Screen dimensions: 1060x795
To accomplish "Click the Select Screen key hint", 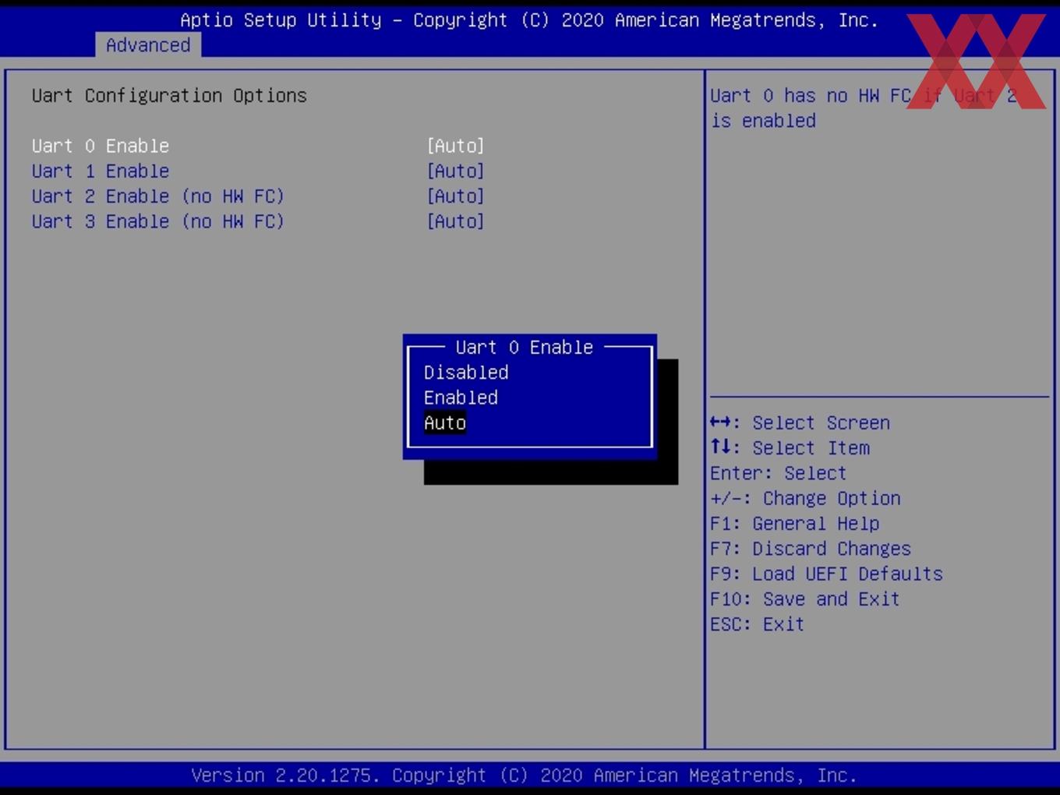I will (800, 422).
